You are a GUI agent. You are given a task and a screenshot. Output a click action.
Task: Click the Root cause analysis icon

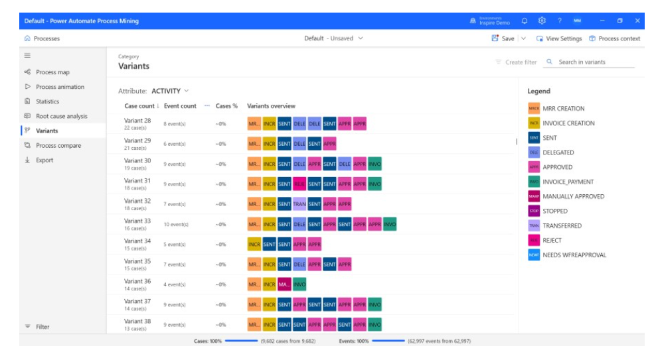27,116
